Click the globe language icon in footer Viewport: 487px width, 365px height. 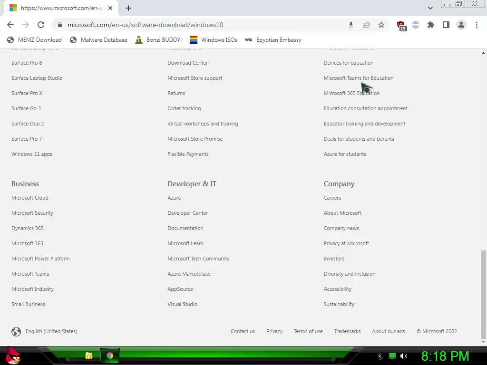(16, 331)
